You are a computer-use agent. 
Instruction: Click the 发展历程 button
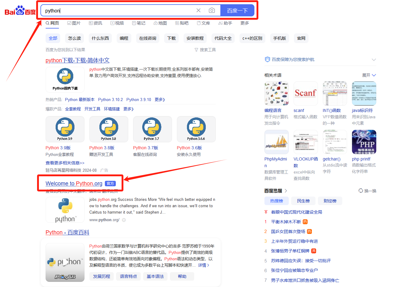[x=102, y=276]
